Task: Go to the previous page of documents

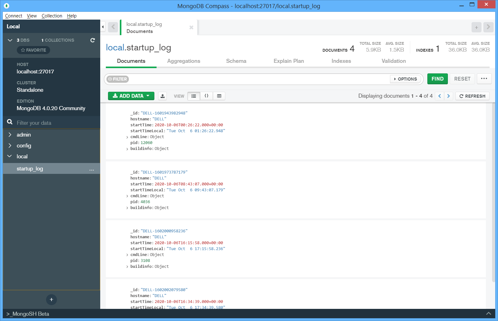Action: tap(439, 96)
